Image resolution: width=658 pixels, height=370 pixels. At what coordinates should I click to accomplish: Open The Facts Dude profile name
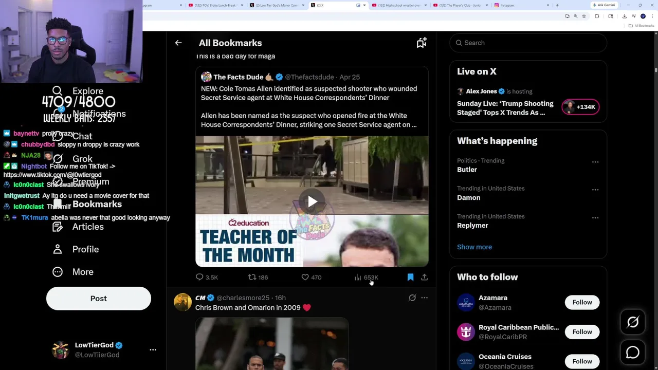[239, 77]
